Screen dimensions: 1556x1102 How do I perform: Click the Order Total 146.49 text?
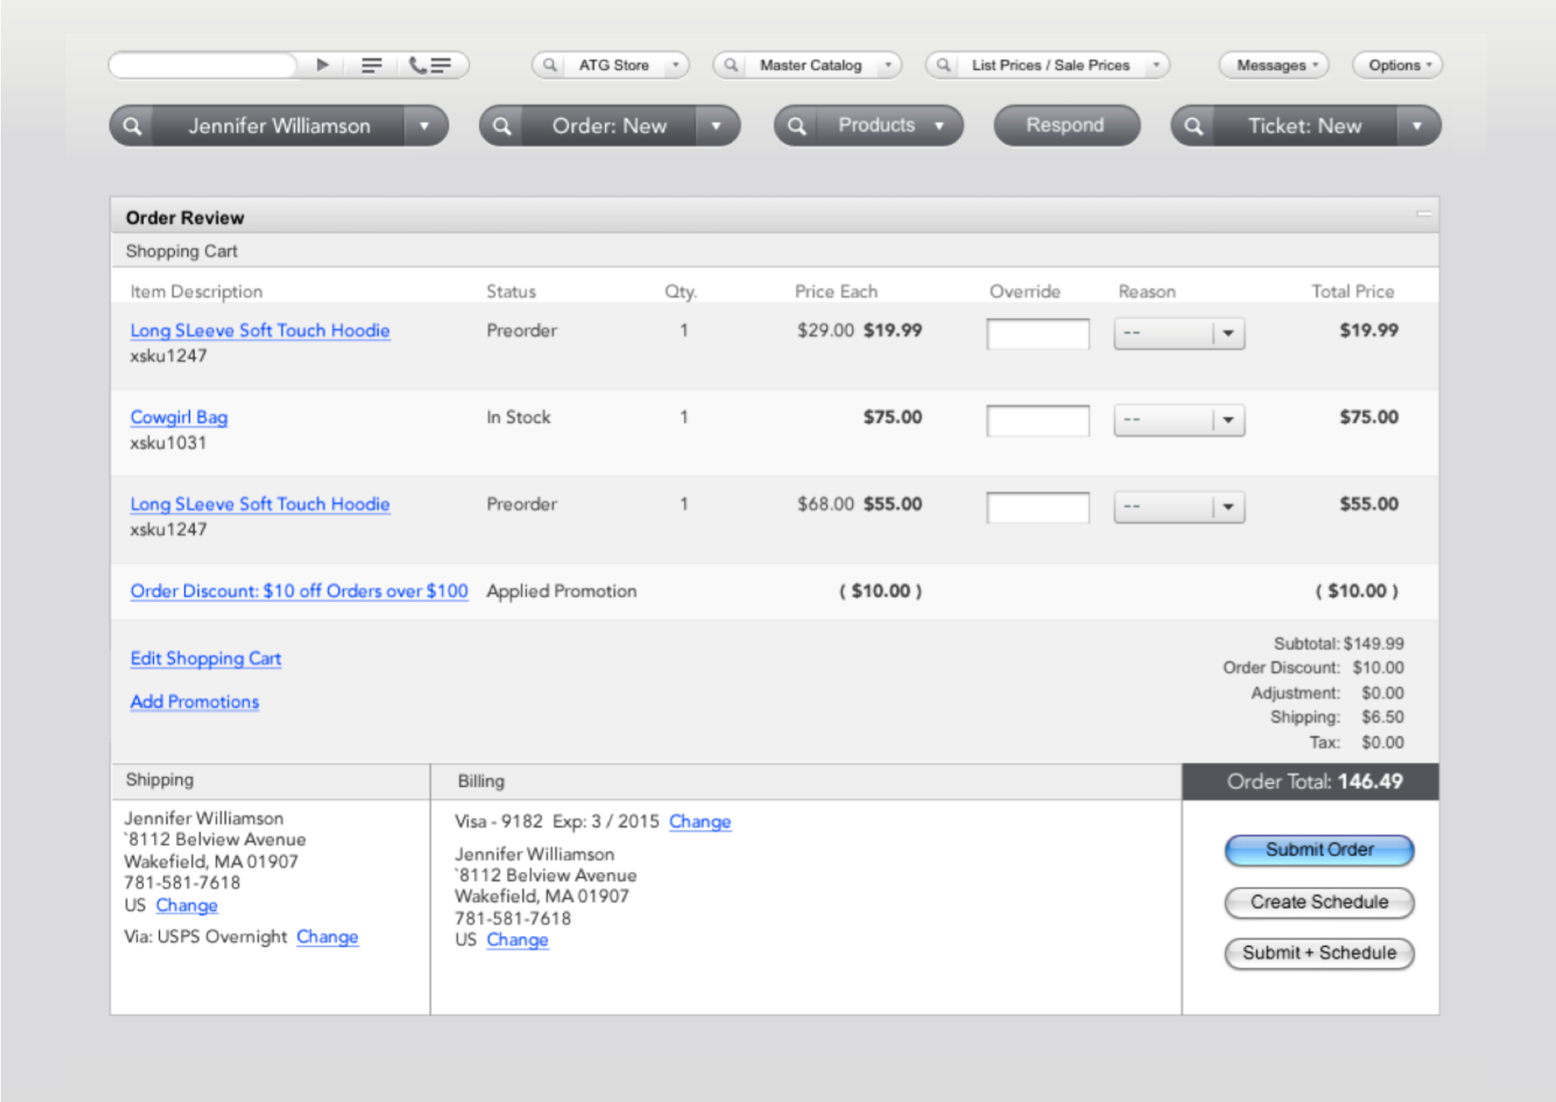coord(1315,782)
